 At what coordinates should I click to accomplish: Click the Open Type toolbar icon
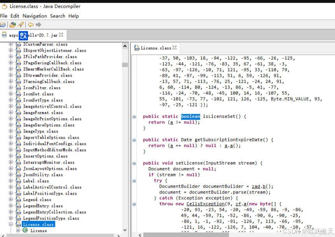pyautogui.click(x=13, y=25)
